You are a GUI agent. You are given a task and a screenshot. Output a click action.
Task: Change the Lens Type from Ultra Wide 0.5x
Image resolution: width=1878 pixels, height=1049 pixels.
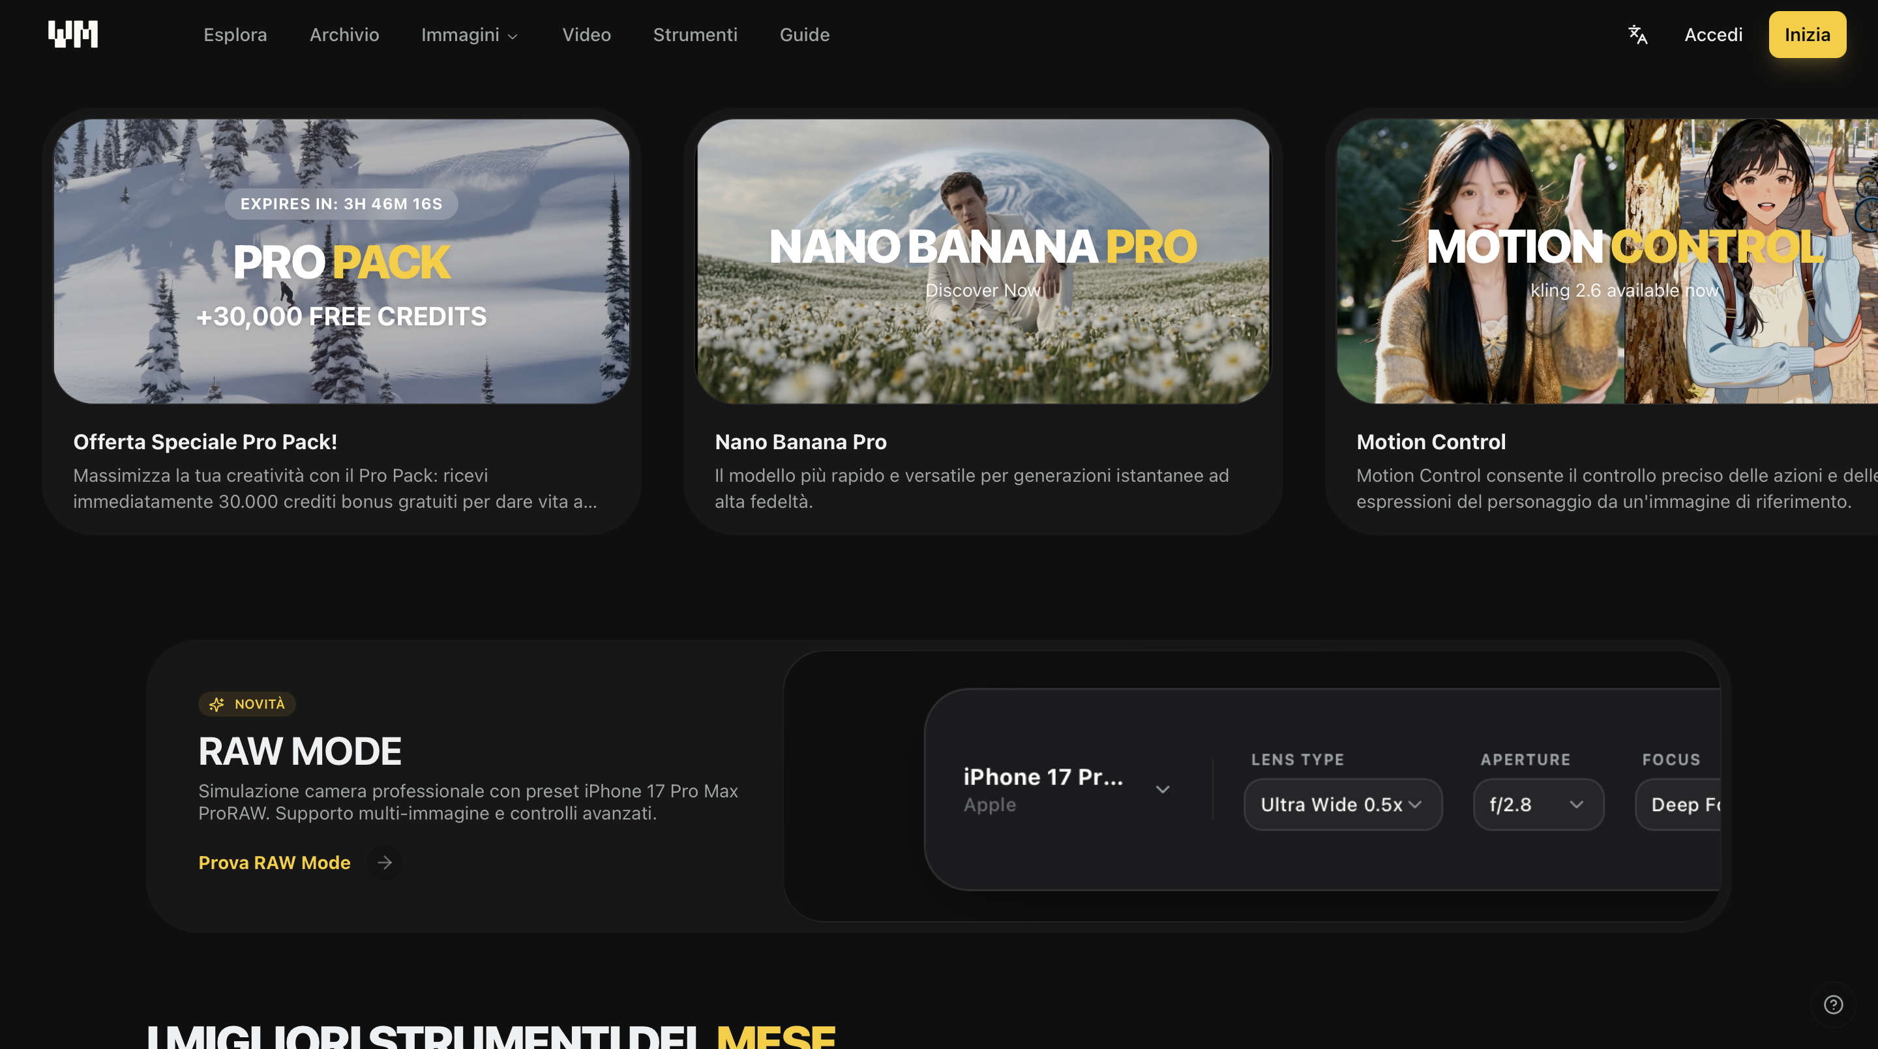click(1342, 804)
